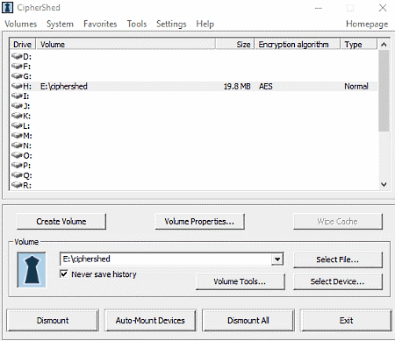Click the Volume column header

[126, 45]
